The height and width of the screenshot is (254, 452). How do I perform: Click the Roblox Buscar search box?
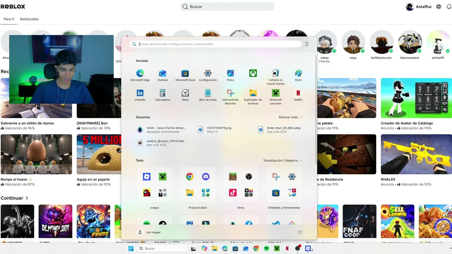point(227,7)
